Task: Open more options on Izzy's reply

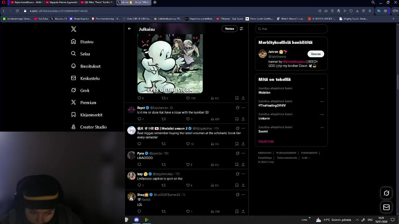Action: pyautogui.click(x=243, y=174)
